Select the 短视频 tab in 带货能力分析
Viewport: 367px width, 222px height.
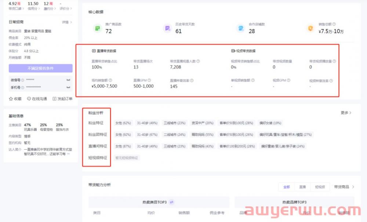(320, 187)
